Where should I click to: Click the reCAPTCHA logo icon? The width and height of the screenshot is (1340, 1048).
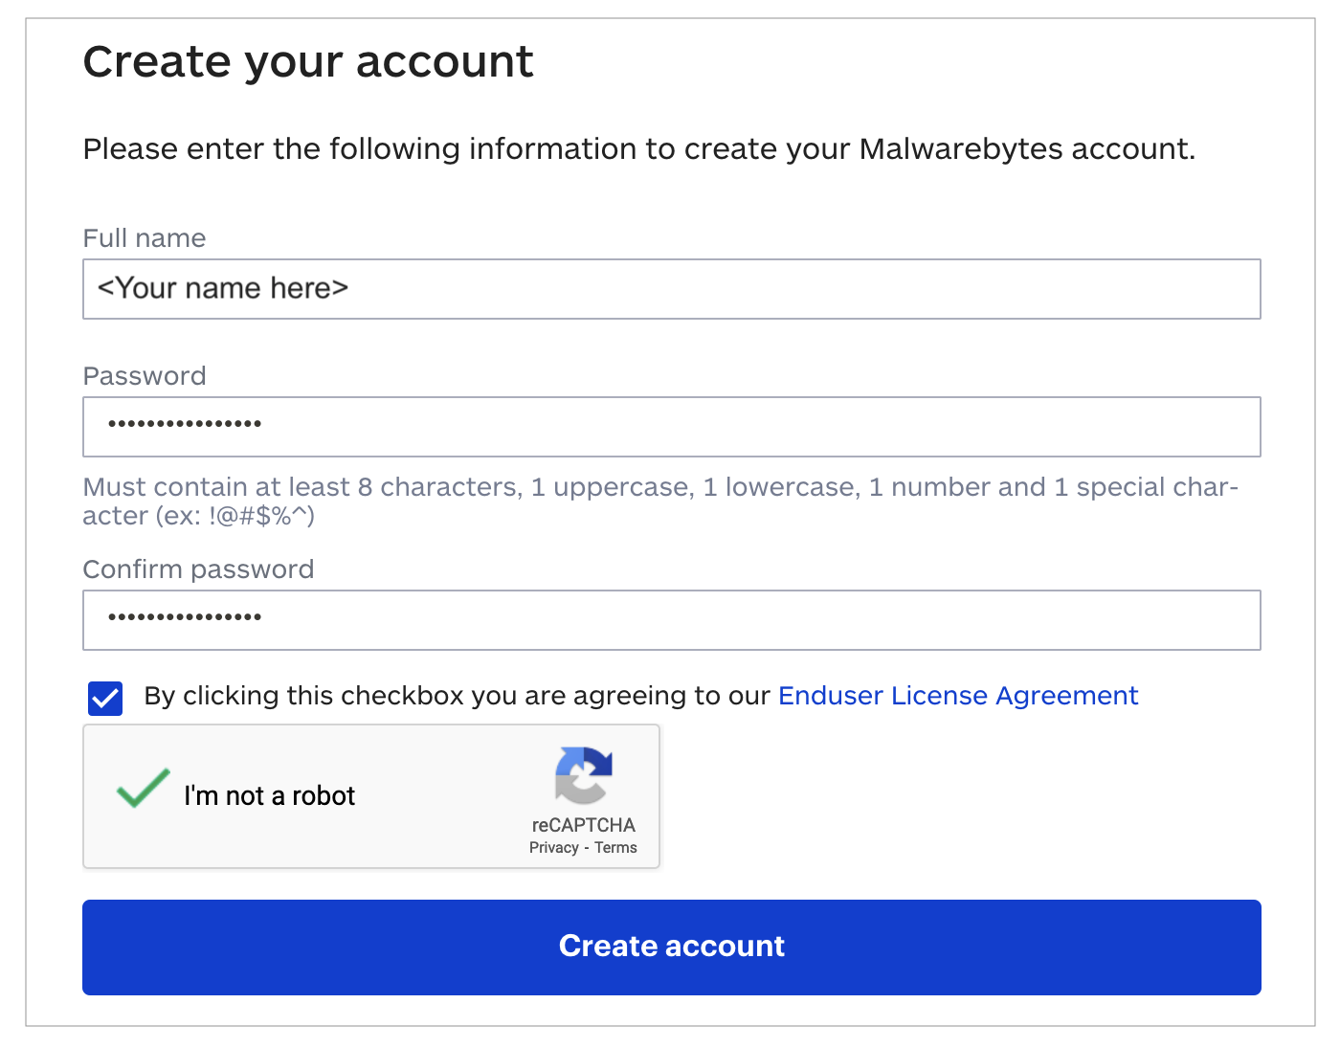click(x=583, y=775)
